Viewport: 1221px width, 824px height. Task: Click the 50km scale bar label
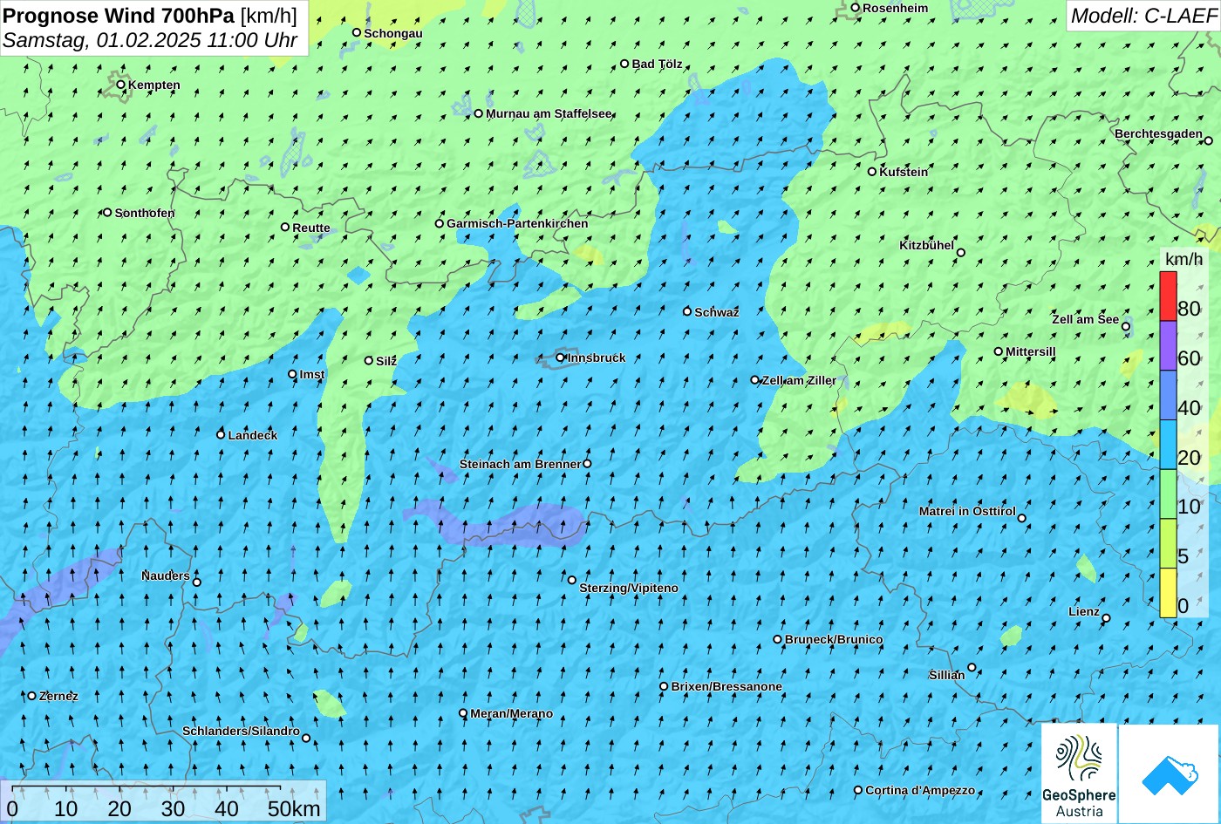[294, 808]
